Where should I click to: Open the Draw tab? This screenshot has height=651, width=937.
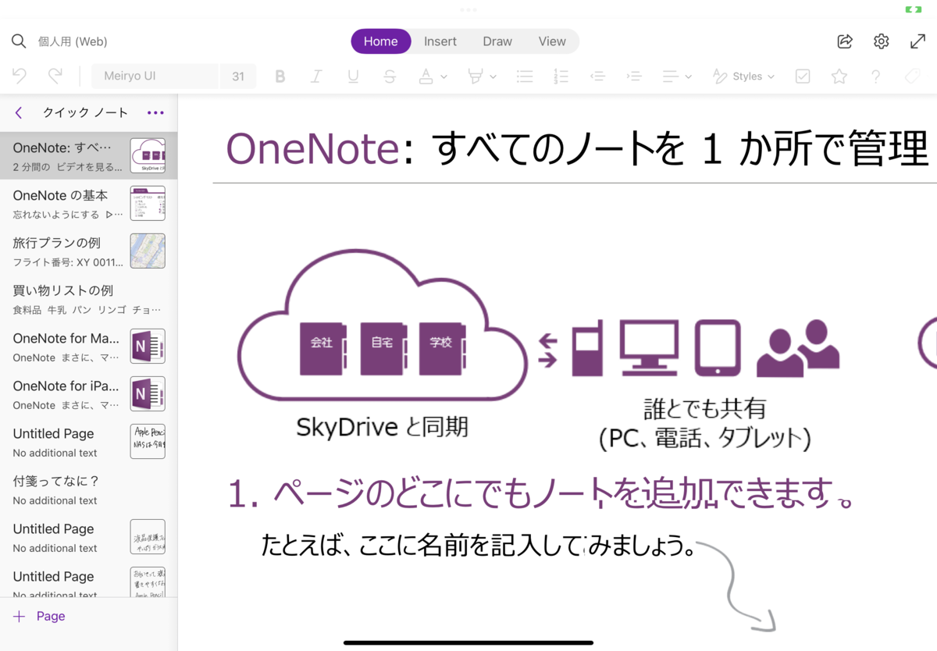[497, 41]
